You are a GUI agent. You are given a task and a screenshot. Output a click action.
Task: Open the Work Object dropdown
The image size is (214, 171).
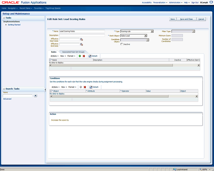tap(146, 36)
